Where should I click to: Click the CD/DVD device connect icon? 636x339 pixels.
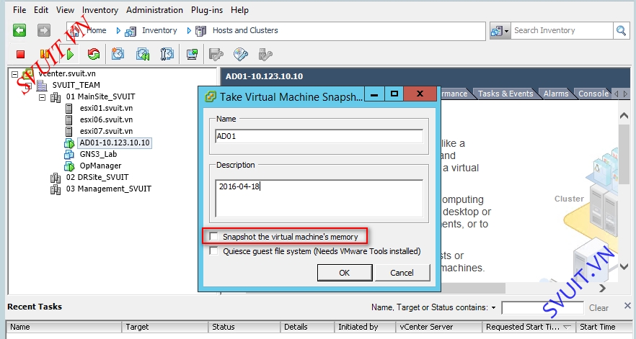[241, 54]
